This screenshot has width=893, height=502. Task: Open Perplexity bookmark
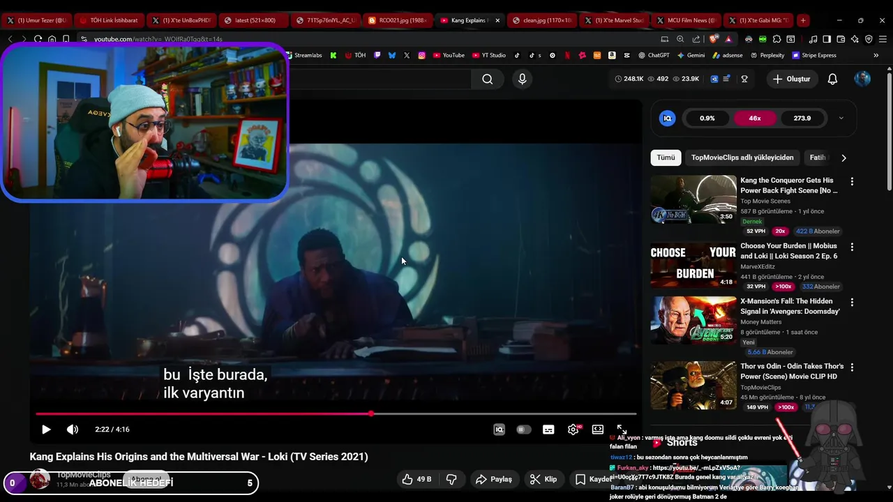coord(767,55)
